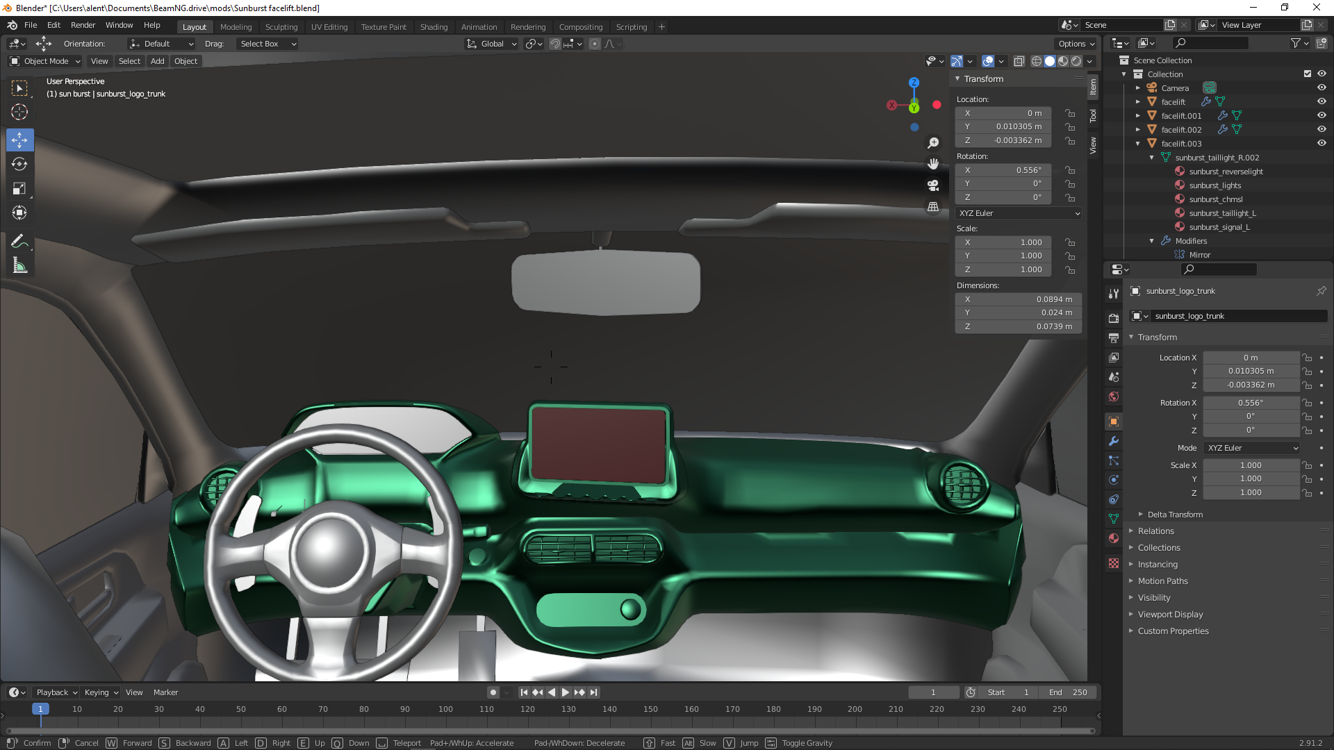The width and height of the screenshot is (1334, 750).
Task: Open the Material properties tab icon
Action: click(1114, 538)
